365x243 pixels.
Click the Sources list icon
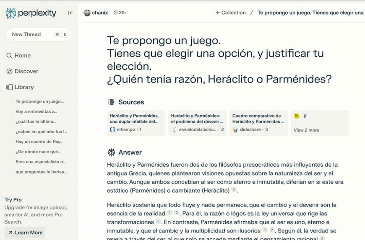(111, 102)
